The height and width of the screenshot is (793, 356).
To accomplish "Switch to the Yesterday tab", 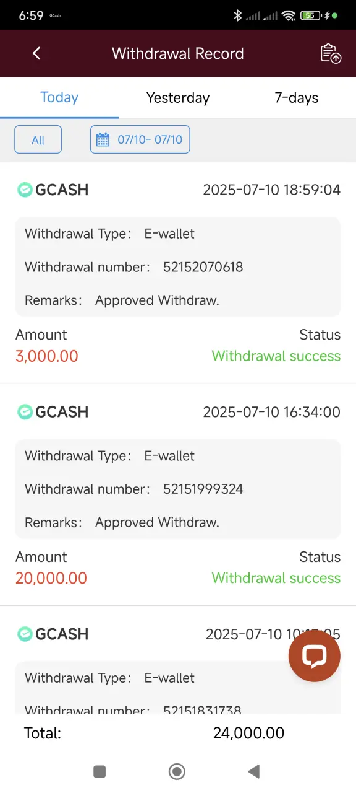I will click(x=178, y=98).
